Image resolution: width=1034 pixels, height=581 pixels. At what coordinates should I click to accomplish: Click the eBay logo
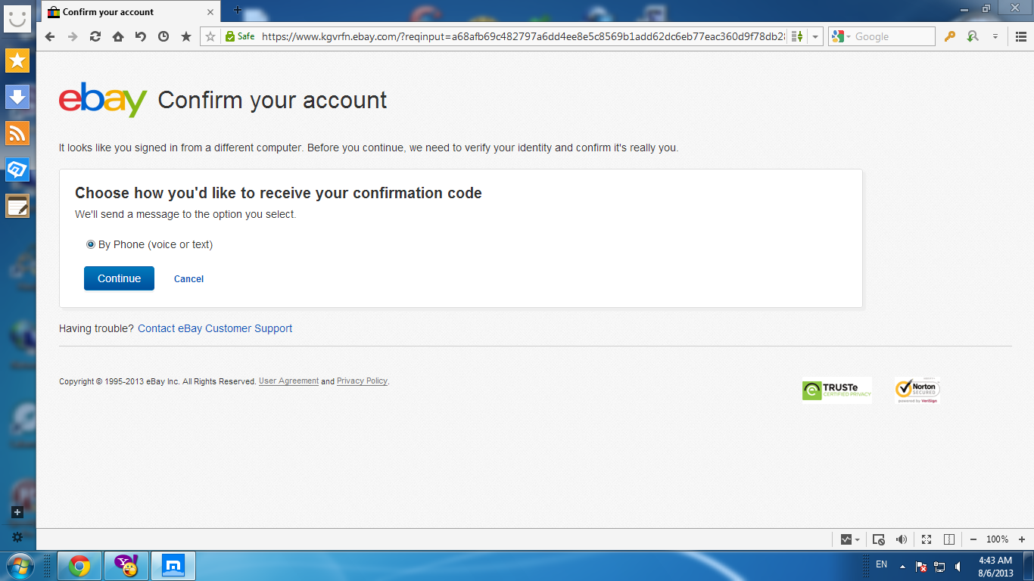103,100
